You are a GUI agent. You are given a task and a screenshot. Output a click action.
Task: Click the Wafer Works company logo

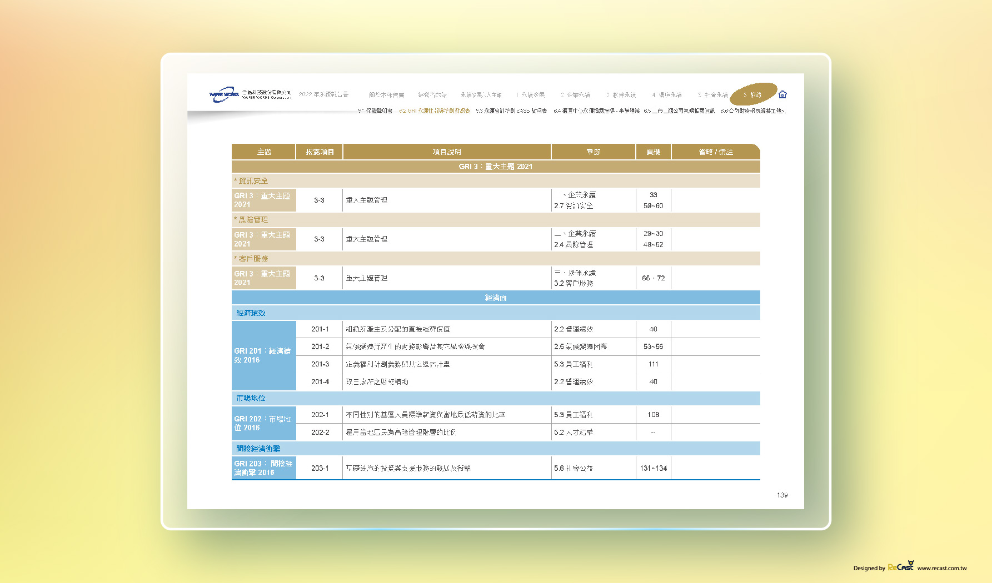[250, 94]
